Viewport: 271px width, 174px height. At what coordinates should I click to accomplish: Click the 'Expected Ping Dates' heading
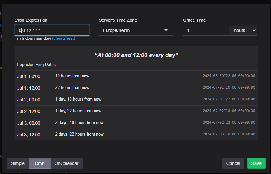click(36, 65)
